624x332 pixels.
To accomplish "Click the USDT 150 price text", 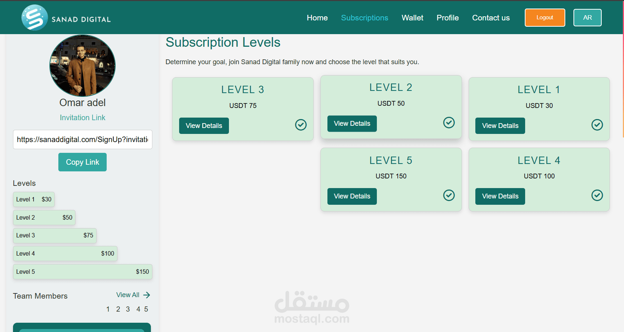I will click(x=391, y=176).
